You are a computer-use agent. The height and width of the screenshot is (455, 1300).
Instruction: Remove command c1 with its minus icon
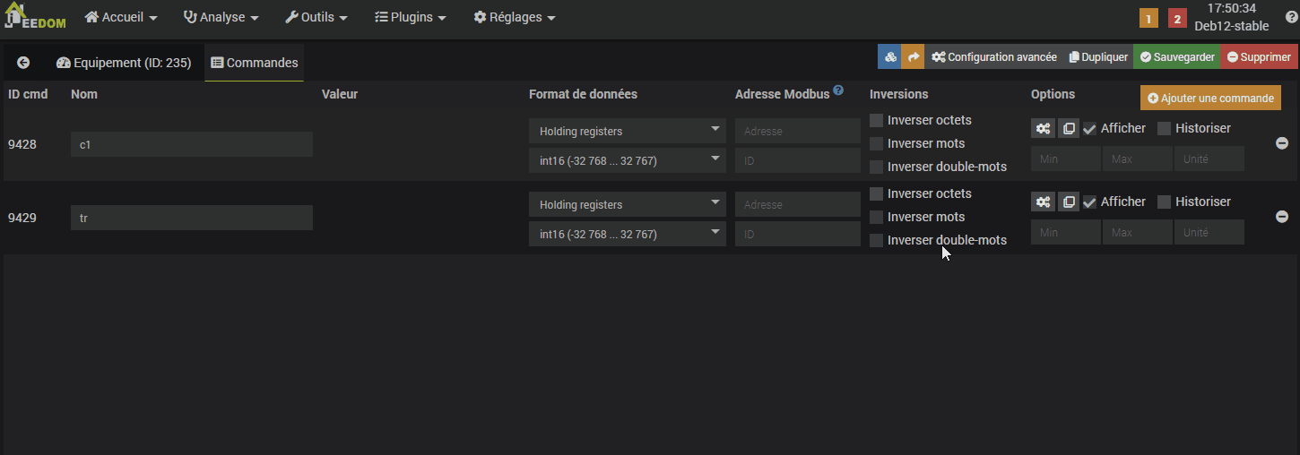[1282, 143]
